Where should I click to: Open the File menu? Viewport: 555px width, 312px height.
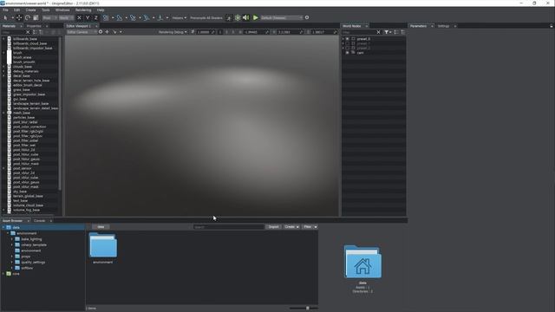(6, 10)
